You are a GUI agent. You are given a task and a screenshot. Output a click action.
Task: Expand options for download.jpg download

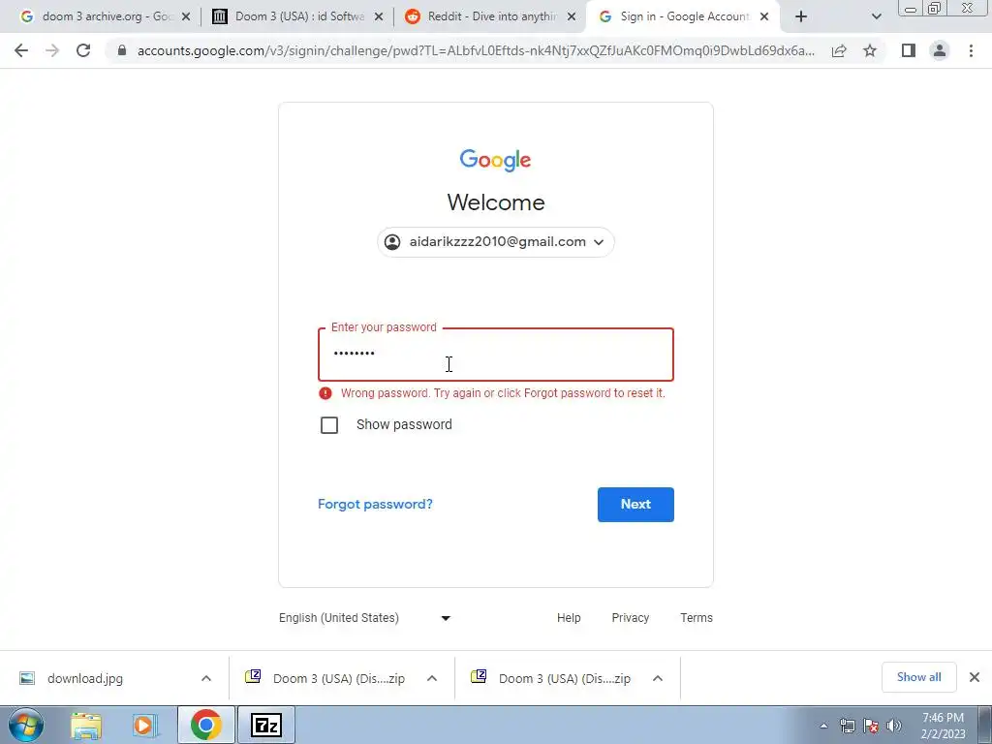click(206, 678)
